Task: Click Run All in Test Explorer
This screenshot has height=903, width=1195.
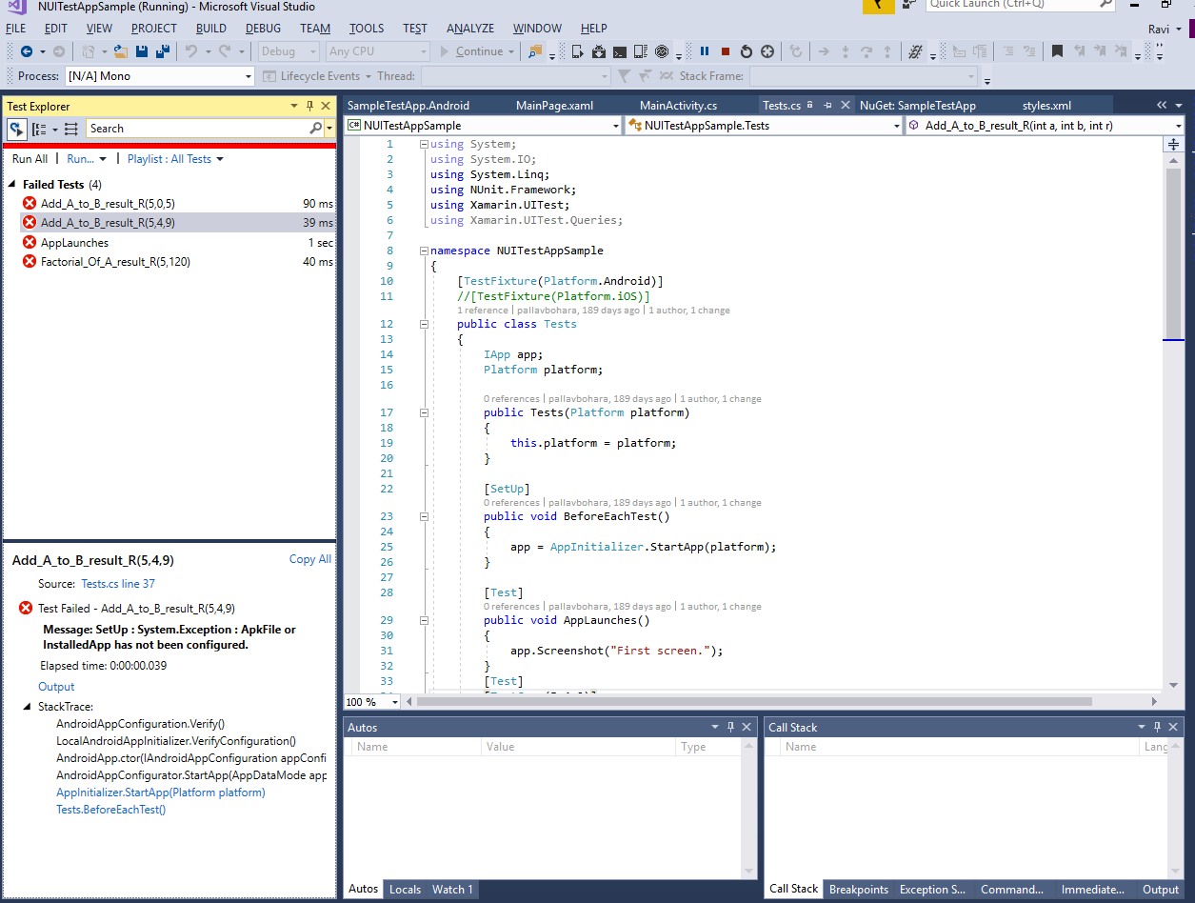Action: point(30,159)
